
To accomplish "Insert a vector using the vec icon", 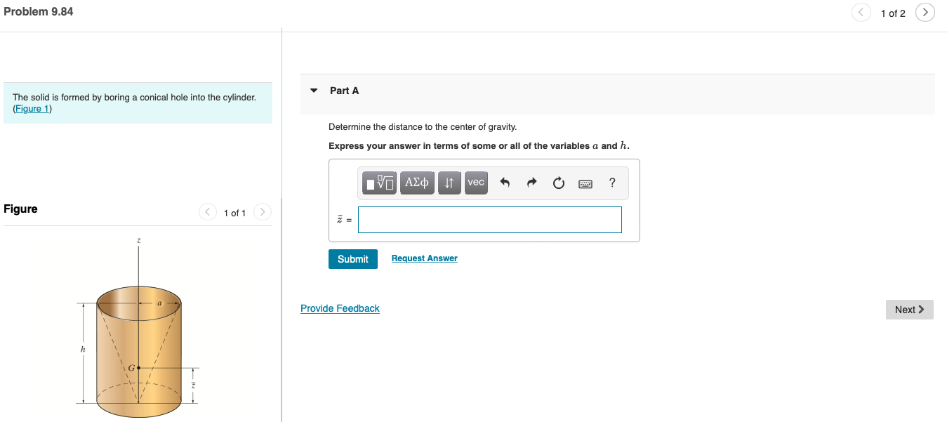I will tap(476, 182).
